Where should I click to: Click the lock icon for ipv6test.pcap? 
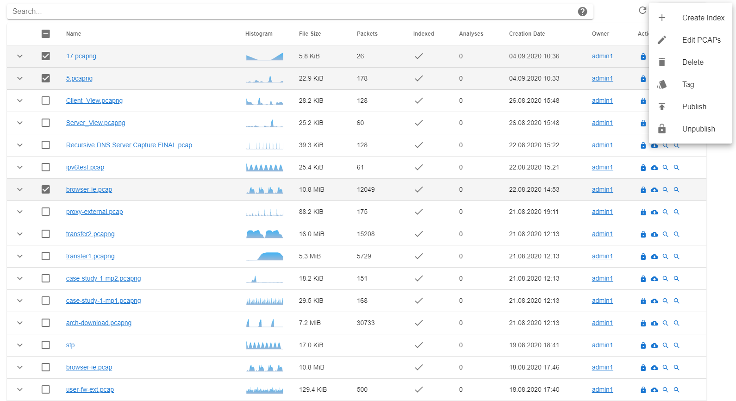(x=643, y=168)
